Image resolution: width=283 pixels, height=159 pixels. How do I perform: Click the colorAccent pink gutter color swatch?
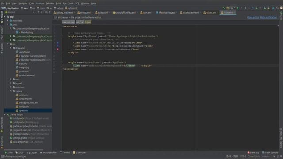[x=57, y=49]
